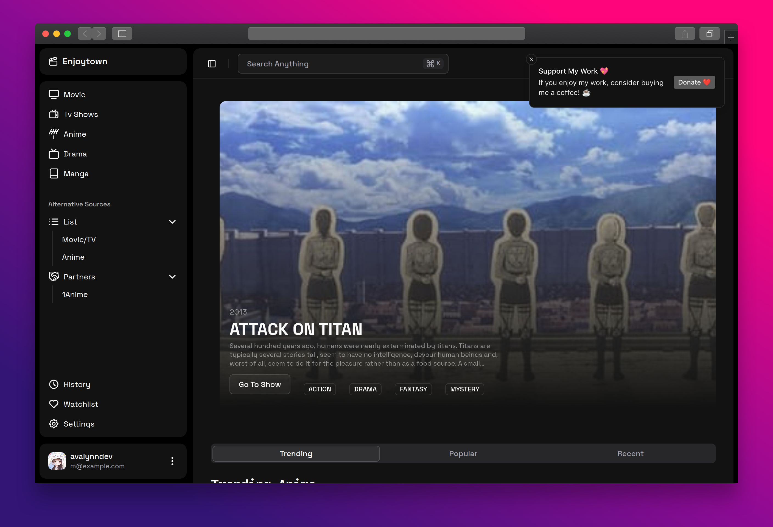The height and width of the screenshot is (527, 773).
Task: Focus the Search Anything field
Action: tap(343, 64)
